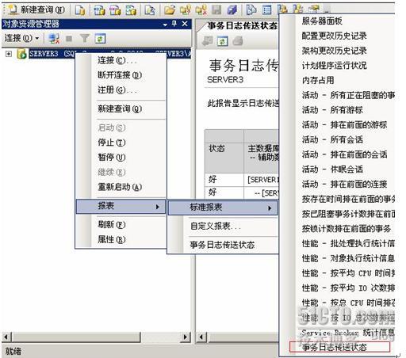Switch to the 事务日志传送状态 document tab

242,26
